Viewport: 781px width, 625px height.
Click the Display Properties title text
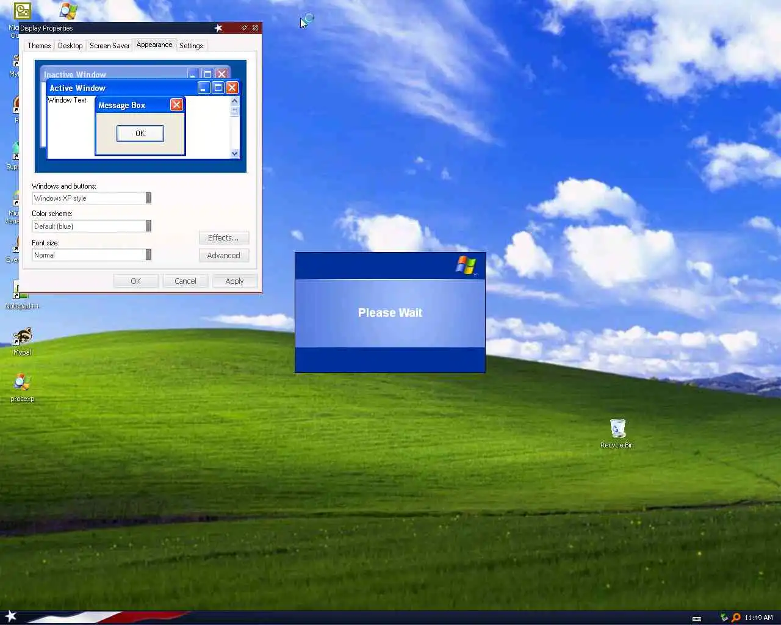46,28
